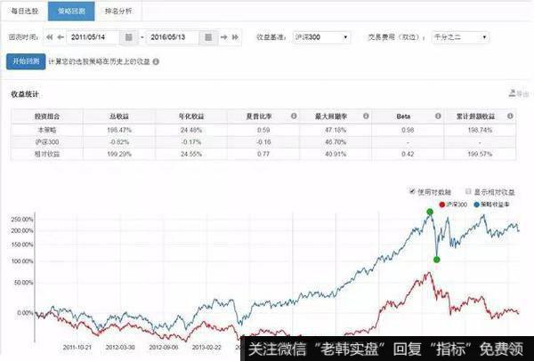Click the 投资组合 column header
The width and height of the screenshot is (534, 361).
coord(47,116)
